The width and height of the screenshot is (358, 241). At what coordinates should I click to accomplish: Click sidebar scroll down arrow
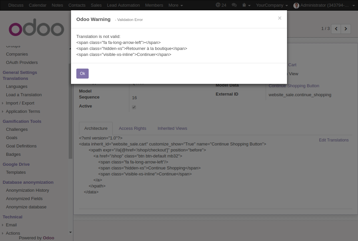tap(70, 232)
